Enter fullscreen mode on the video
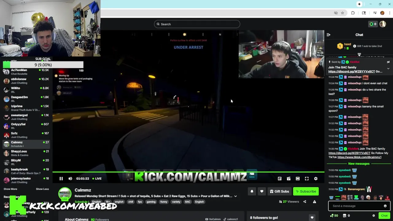 click(x=307, y=179)
